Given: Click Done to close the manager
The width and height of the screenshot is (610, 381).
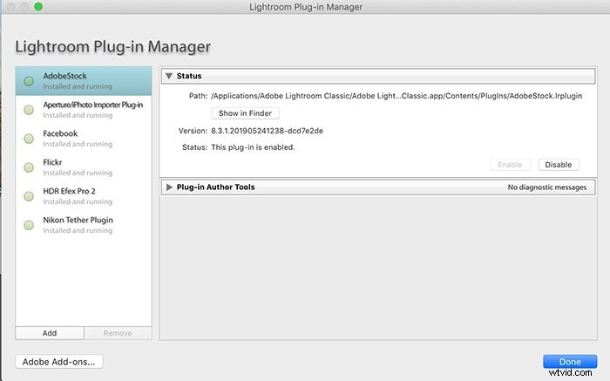Looking at the screenshot, I should (x=570, y=362).
